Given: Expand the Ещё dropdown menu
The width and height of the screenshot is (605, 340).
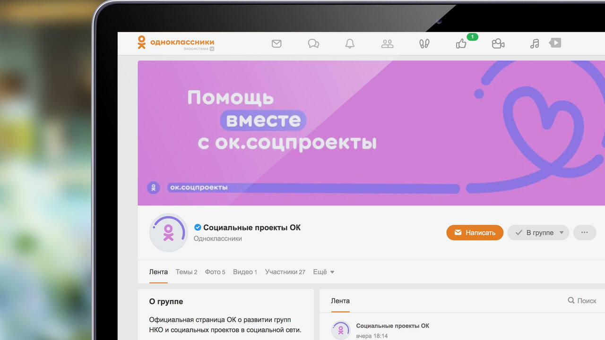Looking at the screenshot, I should click(324, 272).
